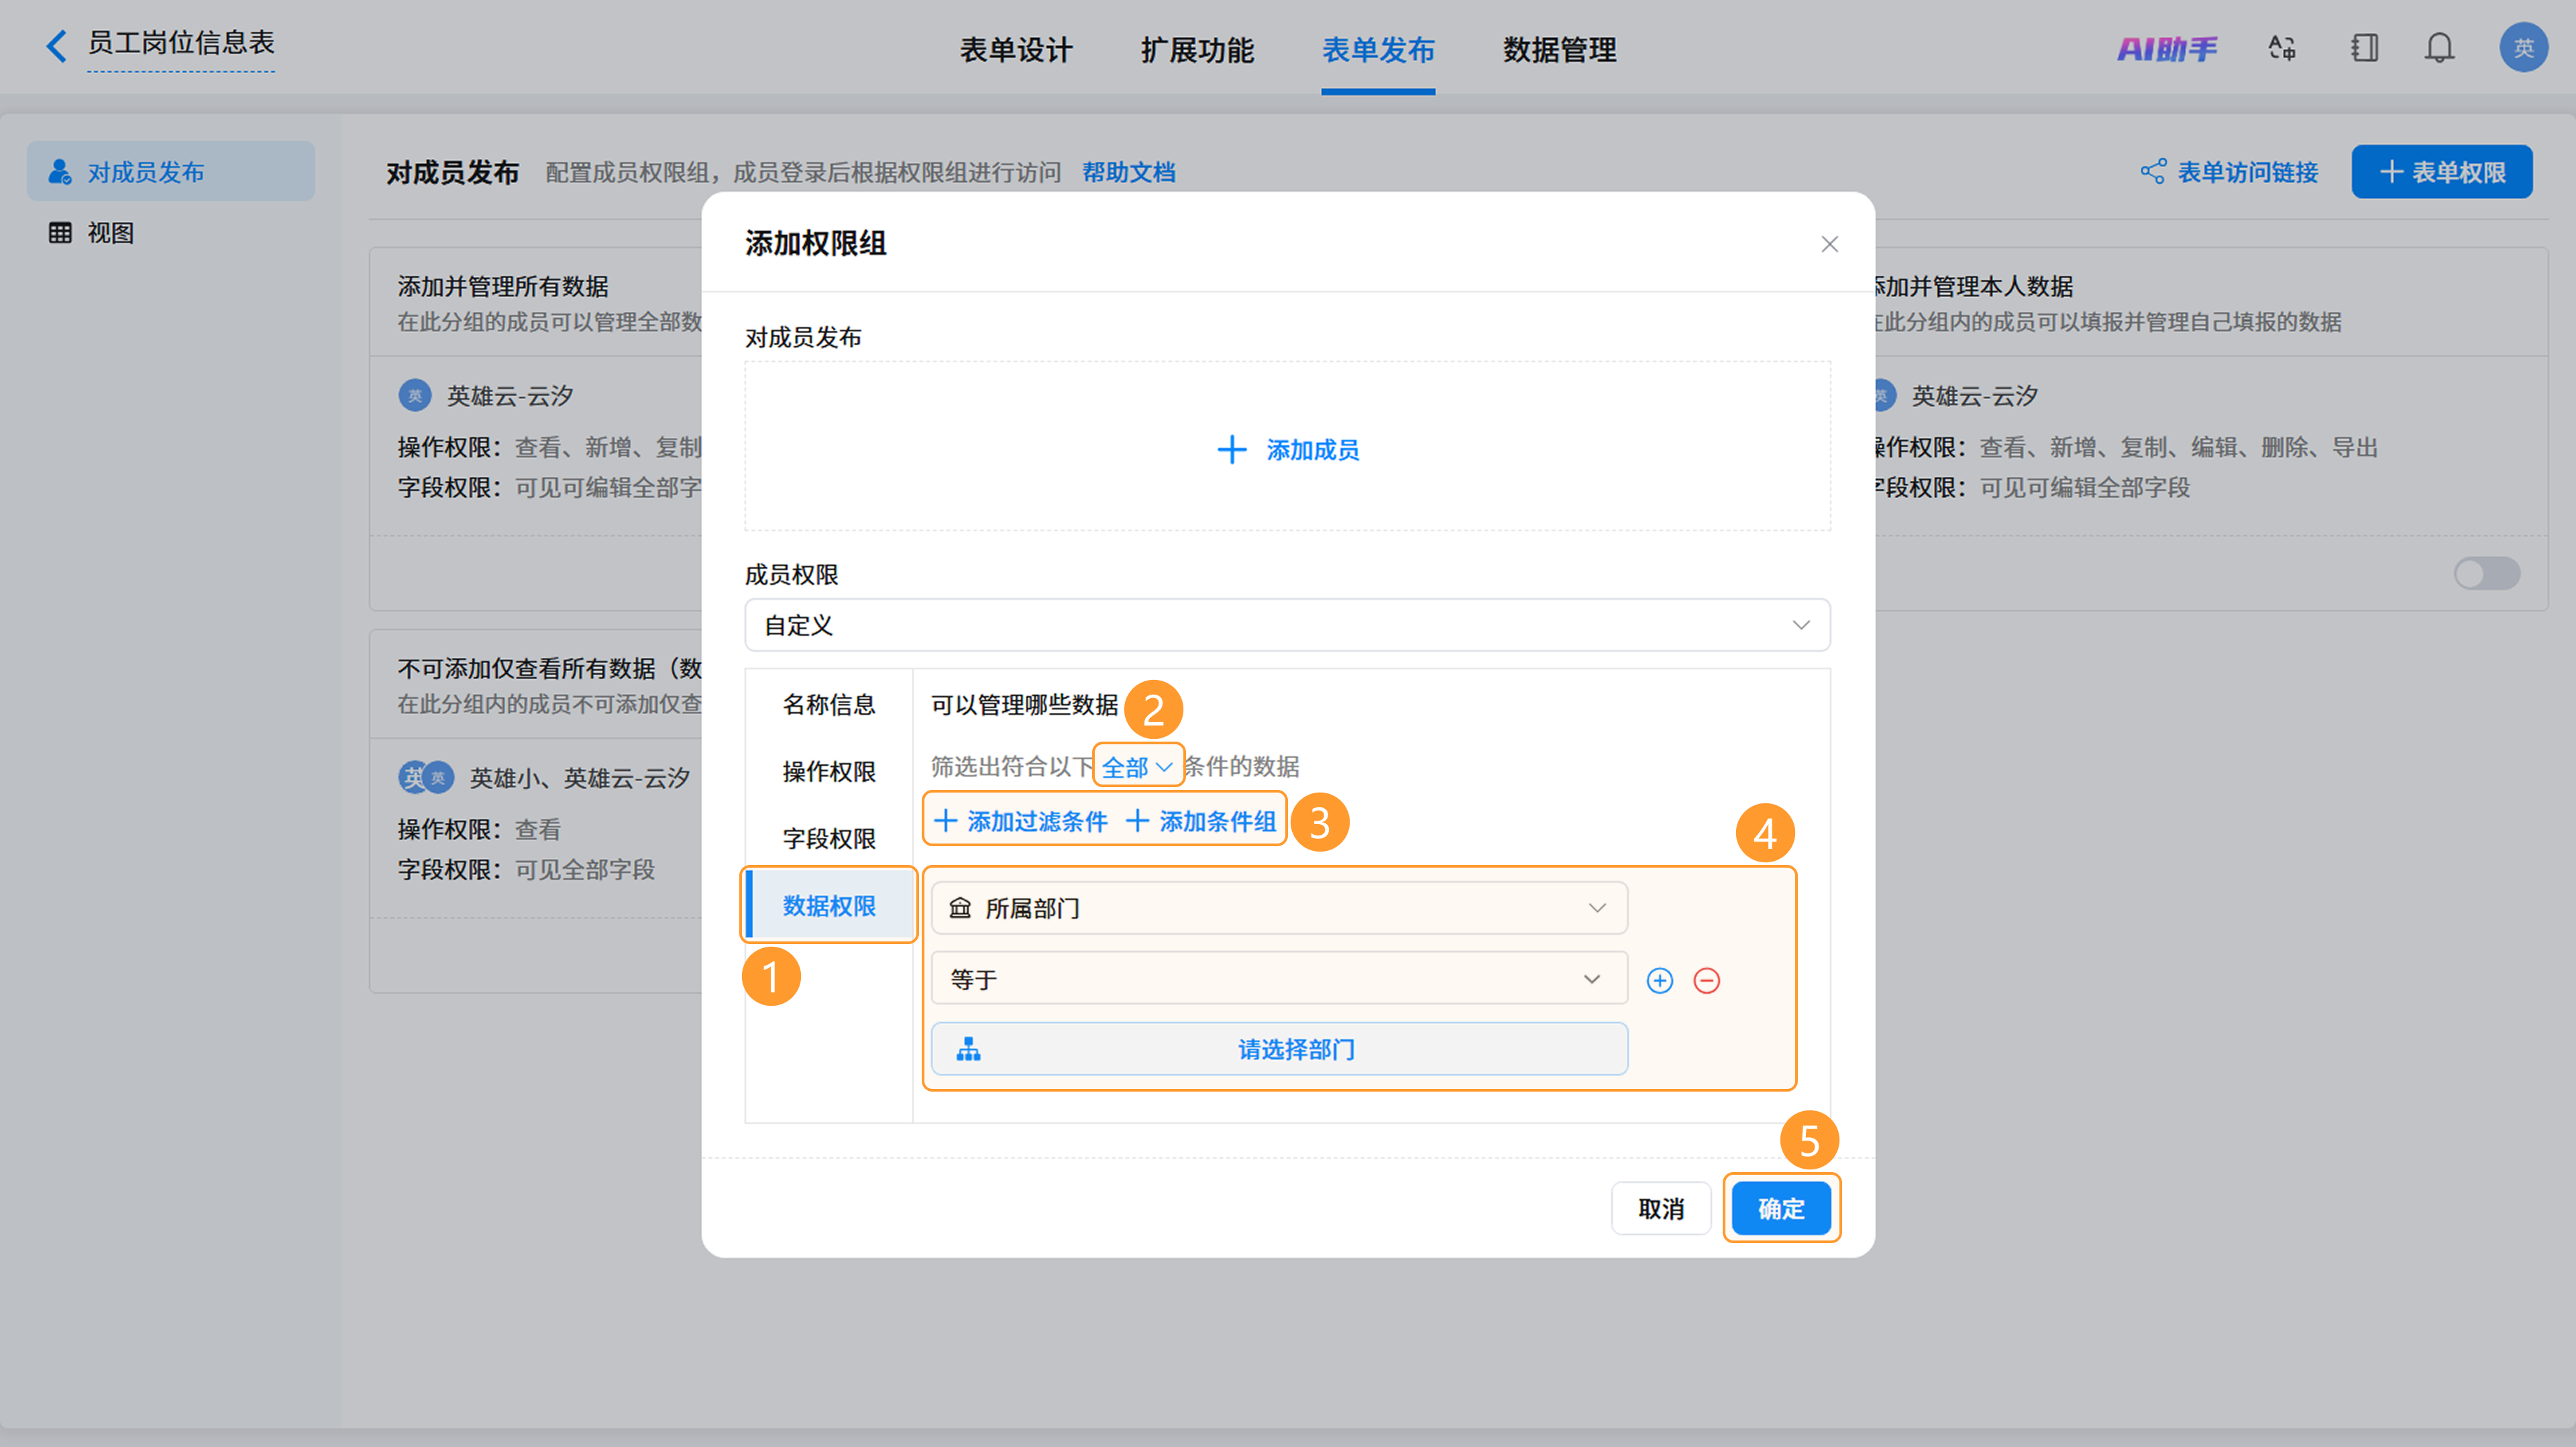The height and width of the screenshot is (1447, 2576).
Task: Click the 请选择部门 selection field
Action: click(x=1279, y=1049)
